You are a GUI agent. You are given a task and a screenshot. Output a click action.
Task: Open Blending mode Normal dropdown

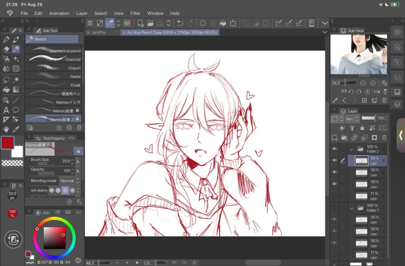[x=70, y=181]
